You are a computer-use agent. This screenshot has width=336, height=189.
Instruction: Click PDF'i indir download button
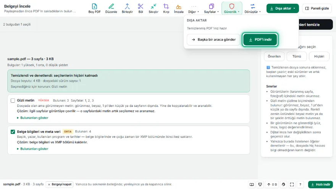260,39
